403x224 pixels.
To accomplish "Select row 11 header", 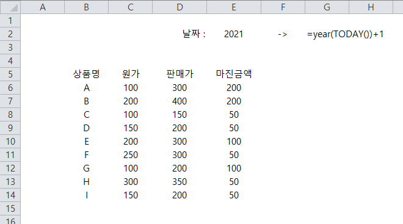I will pos(10,154).
